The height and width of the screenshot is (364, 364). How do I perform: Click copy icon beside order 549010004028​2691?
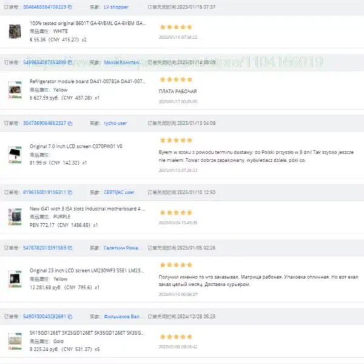70,317
